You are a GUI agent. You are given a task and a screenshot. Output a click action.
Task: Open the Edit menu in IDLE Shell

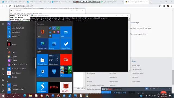point(15,13)
